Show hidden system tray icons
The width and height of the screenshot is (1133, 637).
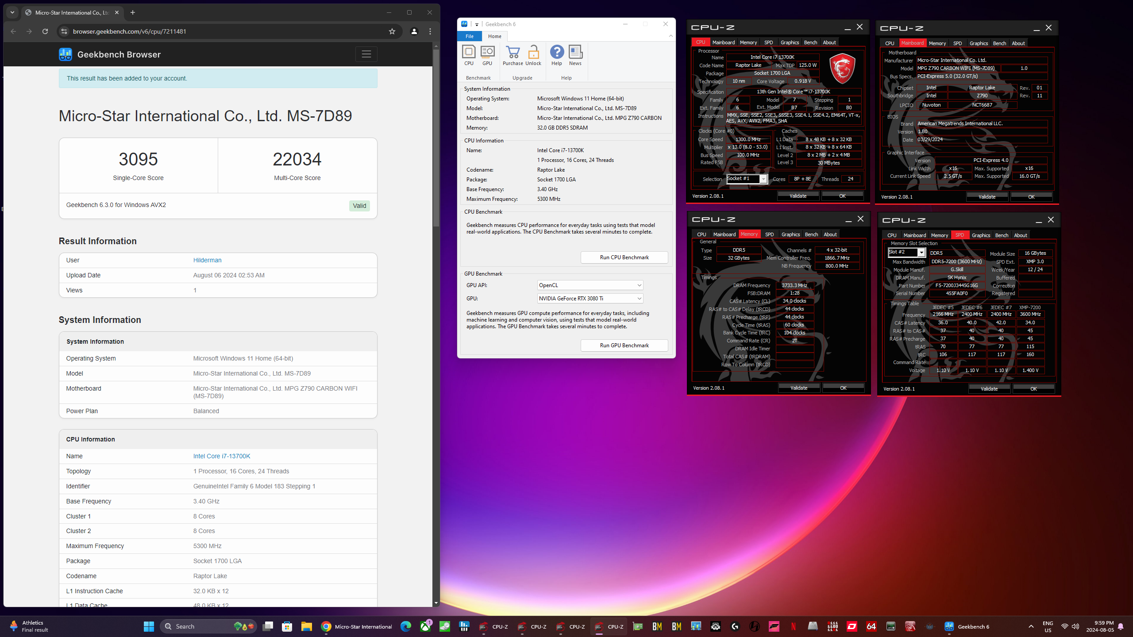click(1031, 626)
